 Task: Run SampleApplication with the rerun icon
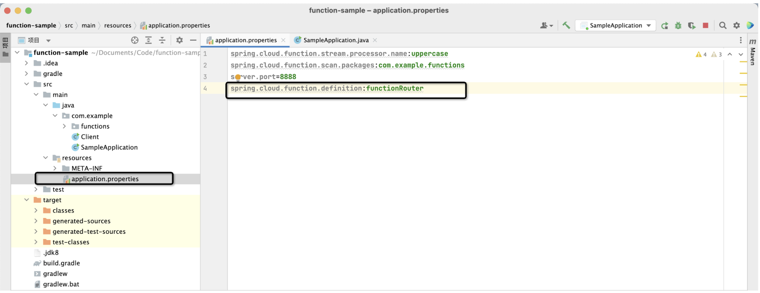coord(665,26)
